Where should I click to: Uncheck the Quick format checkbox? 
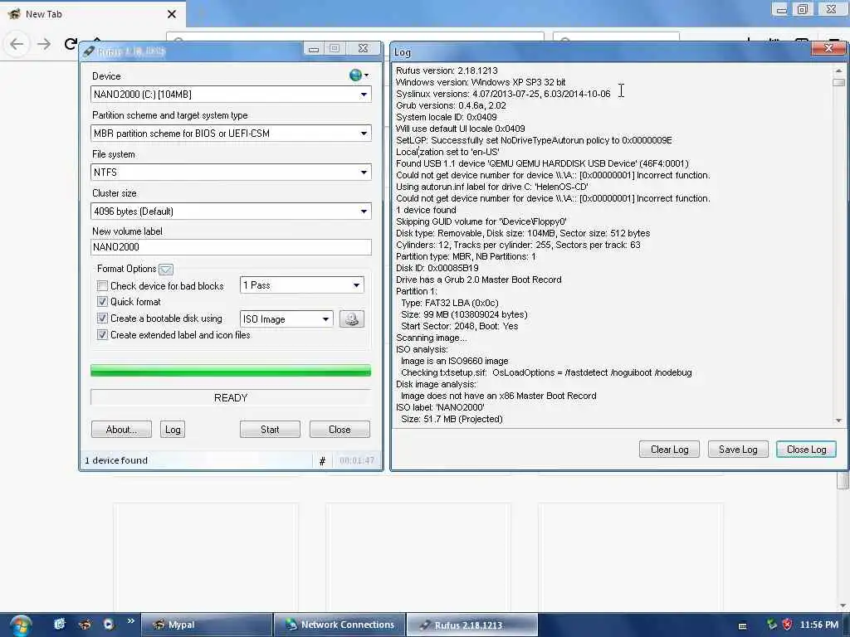102,302
